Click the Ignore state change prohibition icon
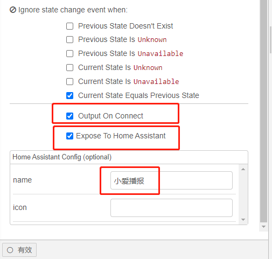272x259 pixels. click(x=13, y=10)
